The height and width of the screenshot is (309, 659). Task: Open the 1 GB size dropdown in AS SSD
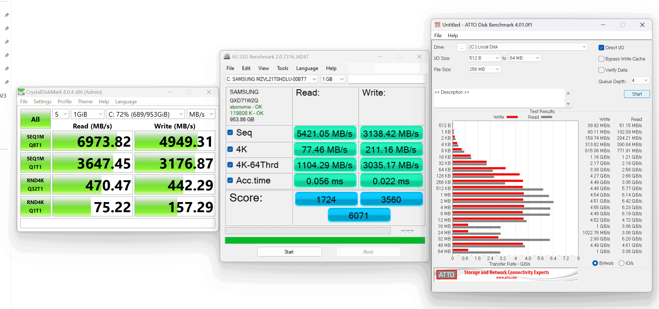click(333, 79)
